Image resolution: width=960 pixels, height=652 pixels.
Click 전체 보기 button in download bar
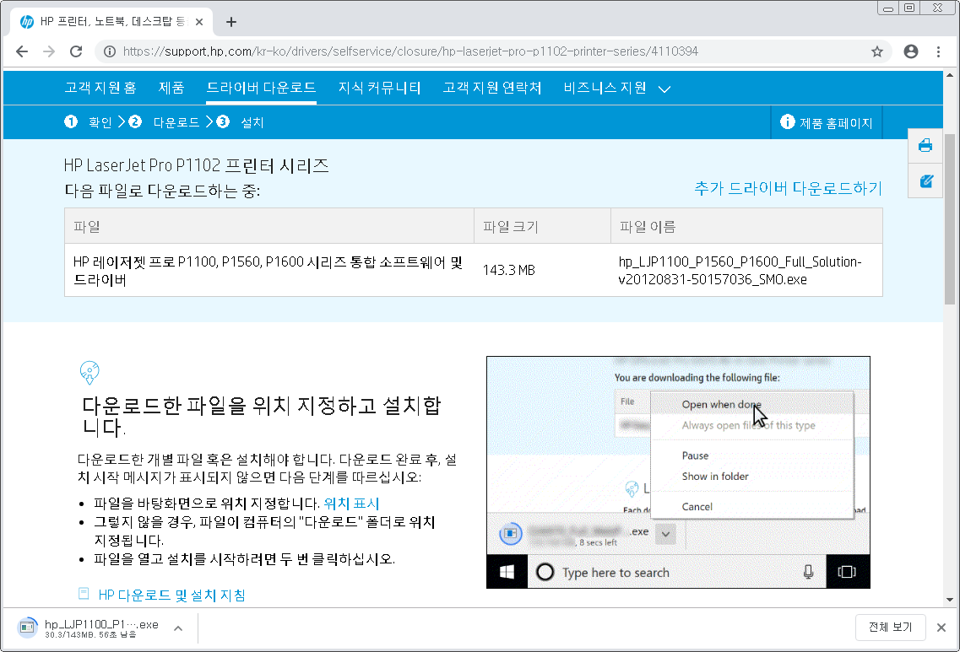pyautogui.click(x=890, y=627)
